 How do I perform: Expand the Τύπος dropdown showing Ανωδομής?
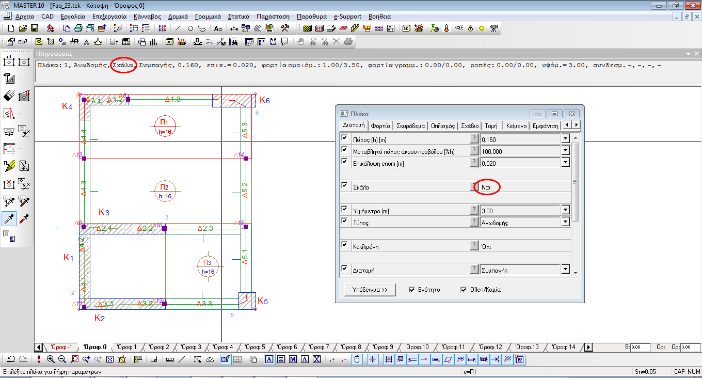click(x=565, y=223)
